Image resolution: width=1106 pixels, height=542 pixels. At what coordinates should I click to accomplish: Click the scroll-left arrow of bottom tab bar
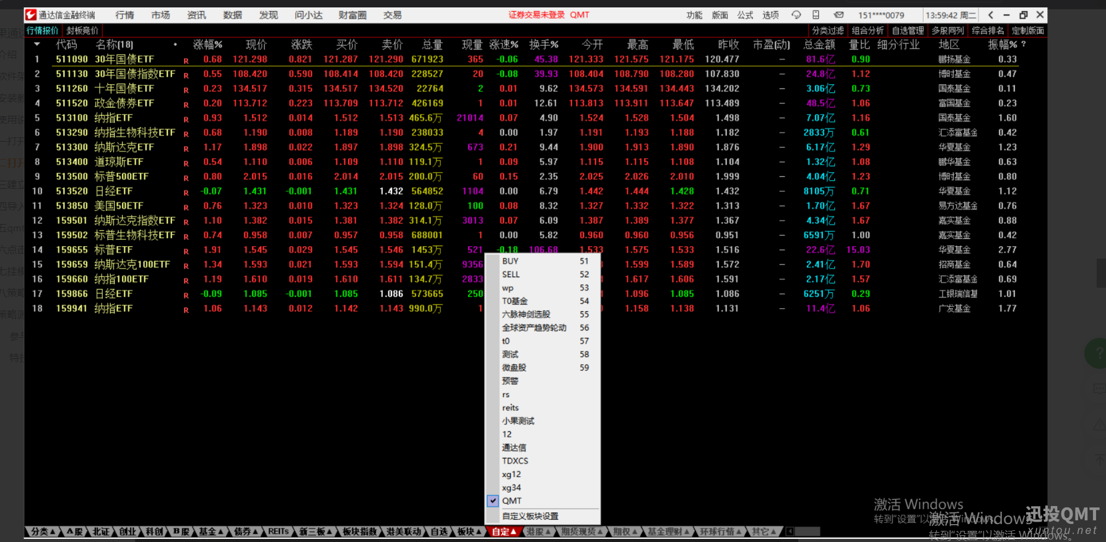[790, 531]
